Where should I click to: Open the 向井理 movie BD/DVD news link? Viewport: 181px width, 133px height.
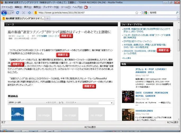[x=147, y=30]
